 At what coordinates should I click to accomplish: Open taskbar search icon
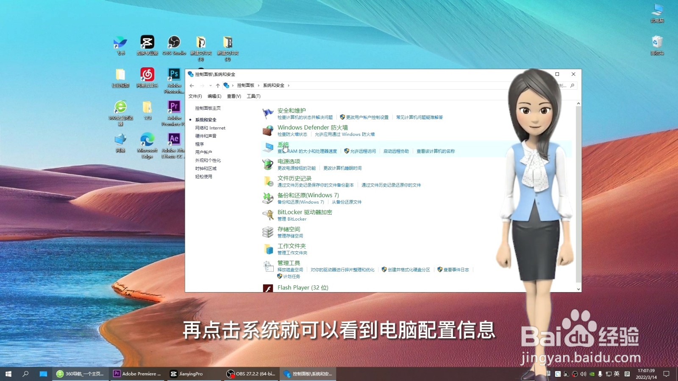coord(25,374)
